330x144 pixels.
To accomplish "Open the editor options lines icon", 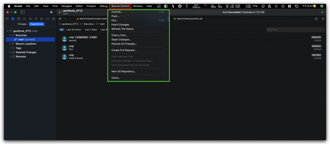I will point(316,19).
